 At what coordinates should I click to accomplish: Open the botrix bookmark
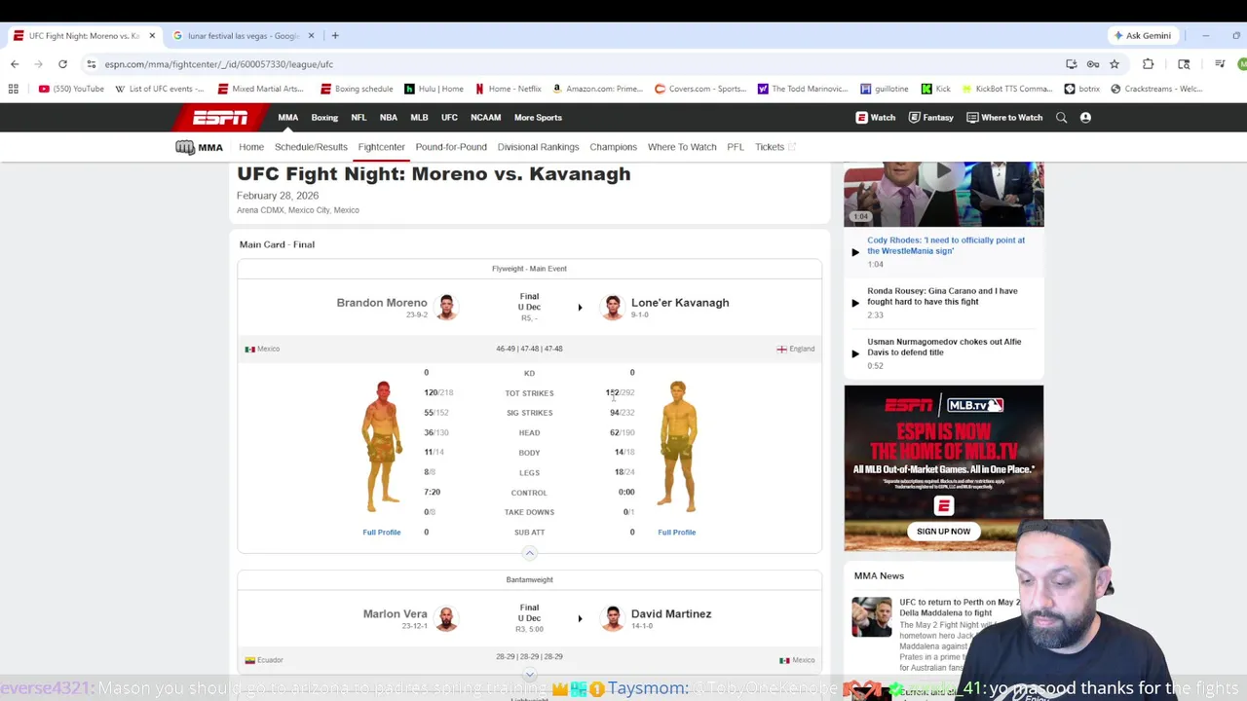[x=1082, y=89]
